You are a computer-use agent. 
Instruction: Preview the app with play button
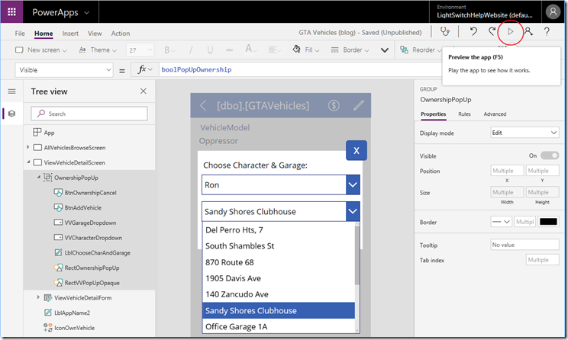(x=511, y=32)
